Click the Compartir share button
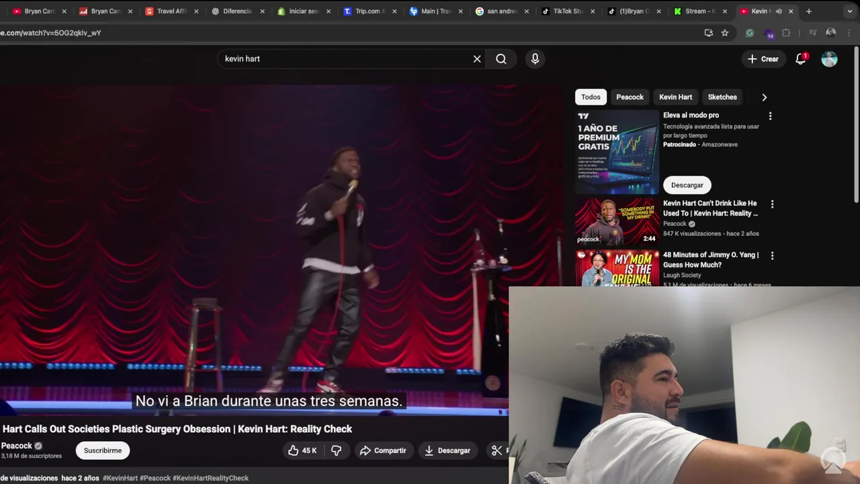This screenshot has height=484, width=860. click(383, 450)
